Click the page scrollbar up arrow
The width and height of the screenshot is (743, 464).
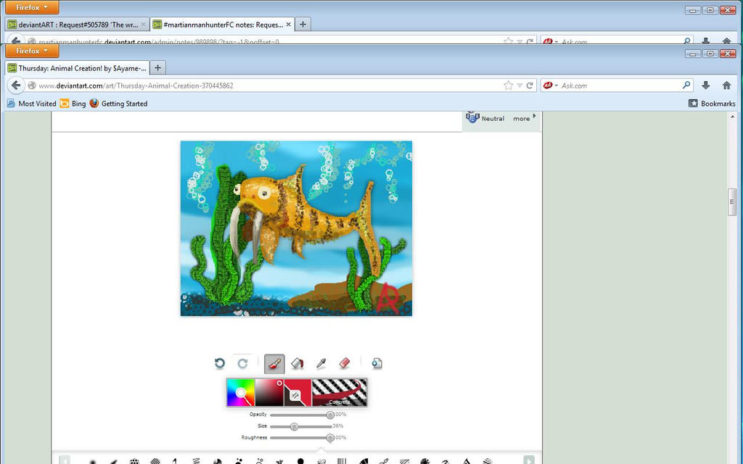tap(733, 117)
